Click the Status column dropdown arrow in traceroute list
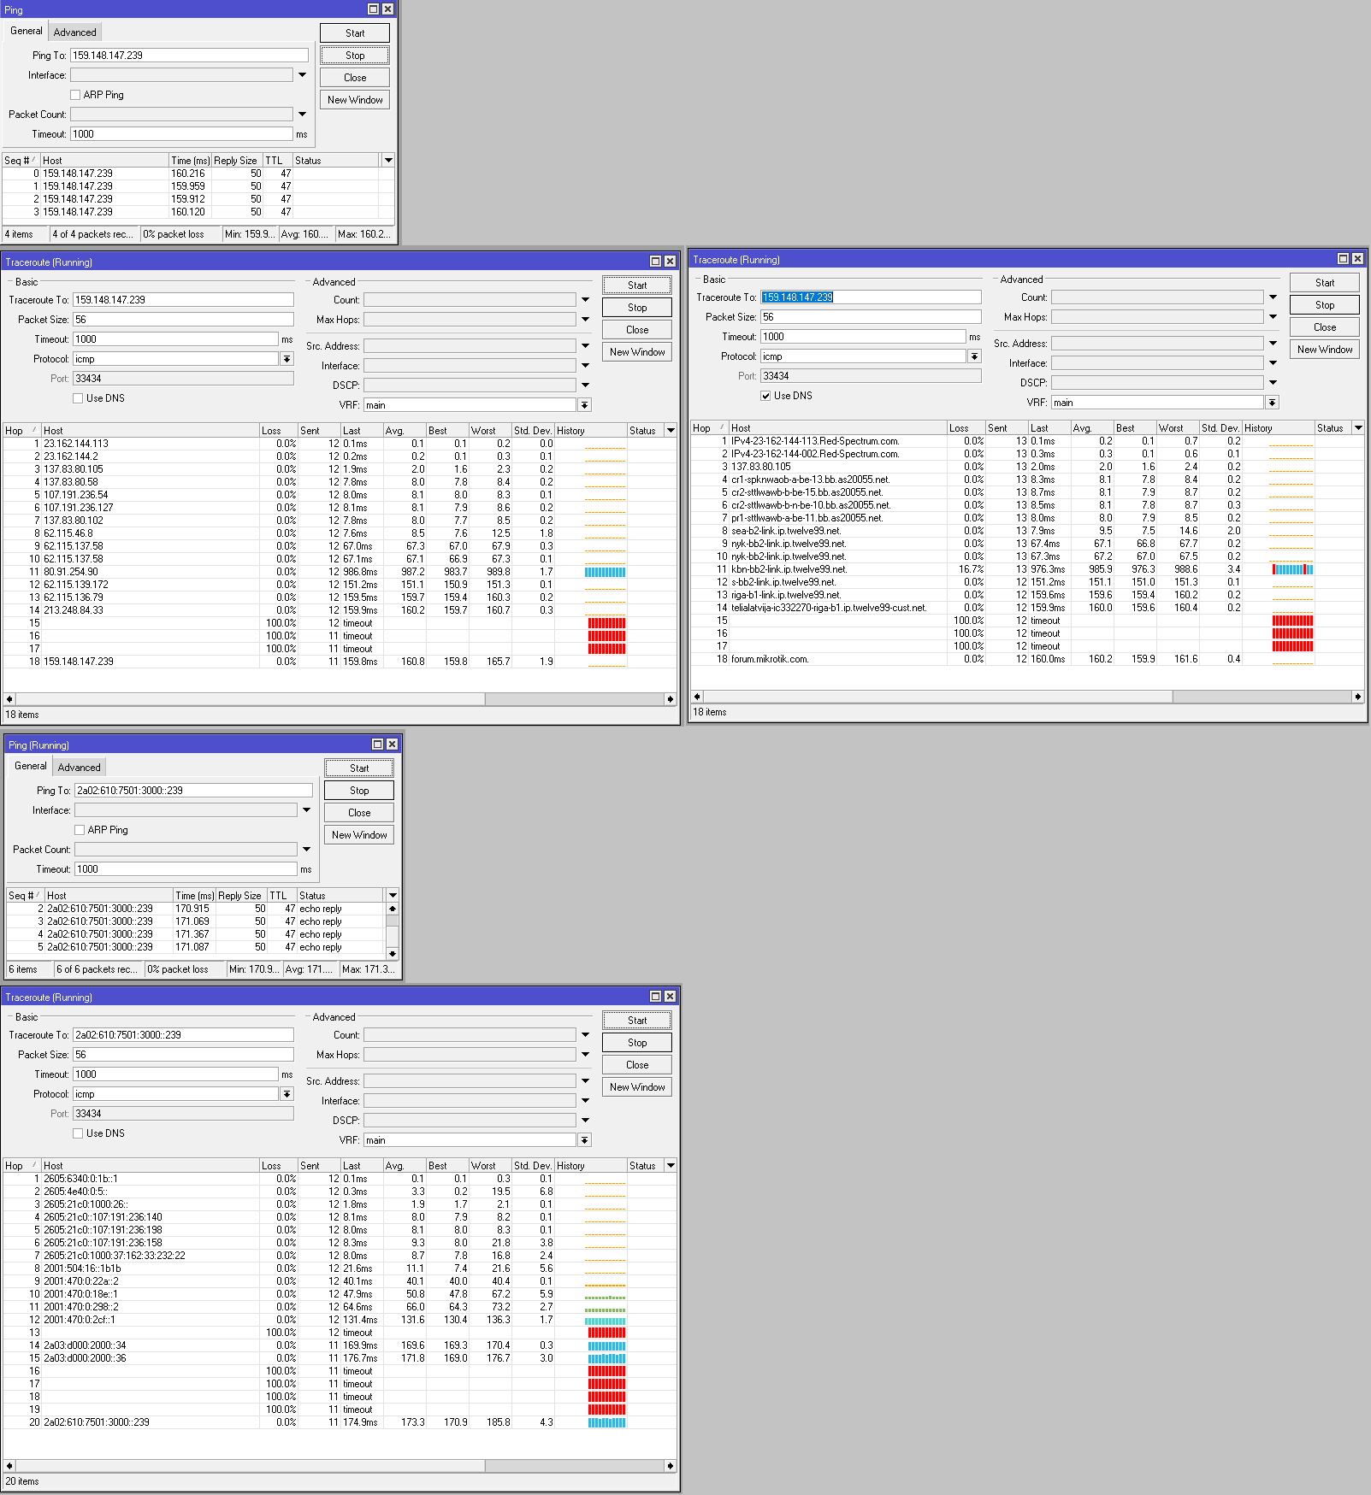The image size is (1371, 1495). (671, 430)
